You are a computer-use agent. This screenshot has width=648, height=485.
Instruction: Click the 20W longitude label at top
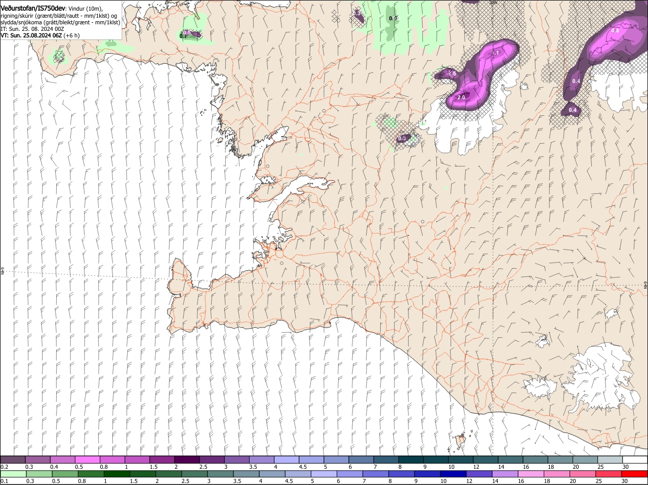[494, 3]
